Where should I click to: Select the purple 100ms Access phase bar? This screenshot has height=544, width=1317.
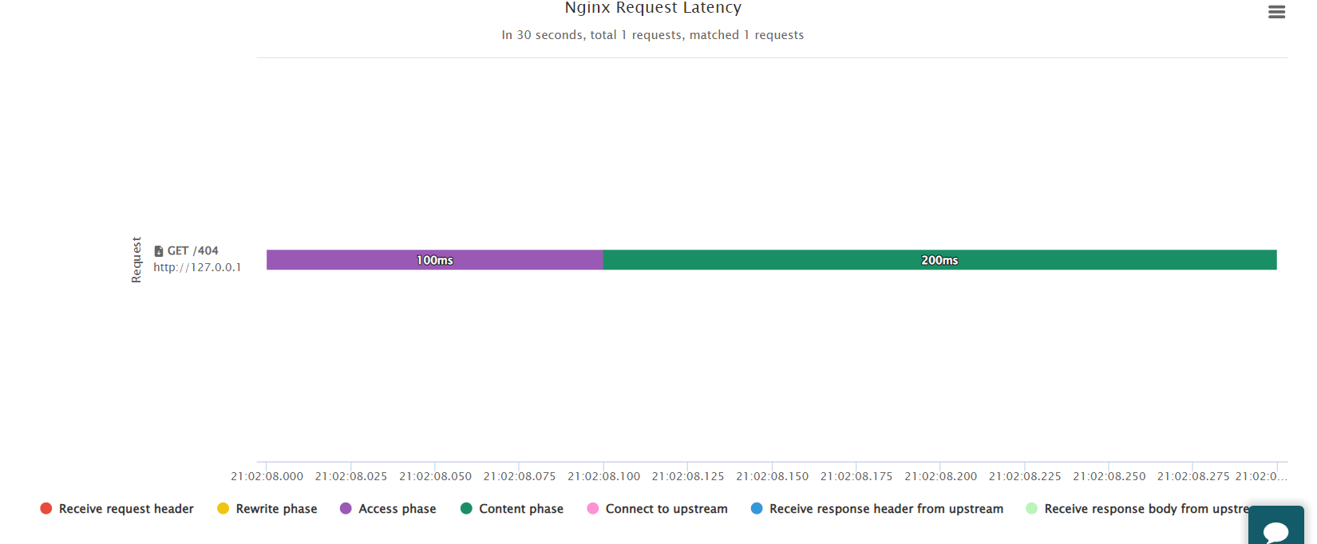435,260
